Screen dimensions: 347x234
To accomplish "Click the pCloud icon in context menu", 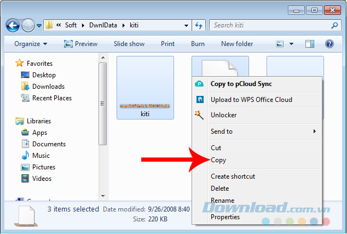I will point(199,84).
